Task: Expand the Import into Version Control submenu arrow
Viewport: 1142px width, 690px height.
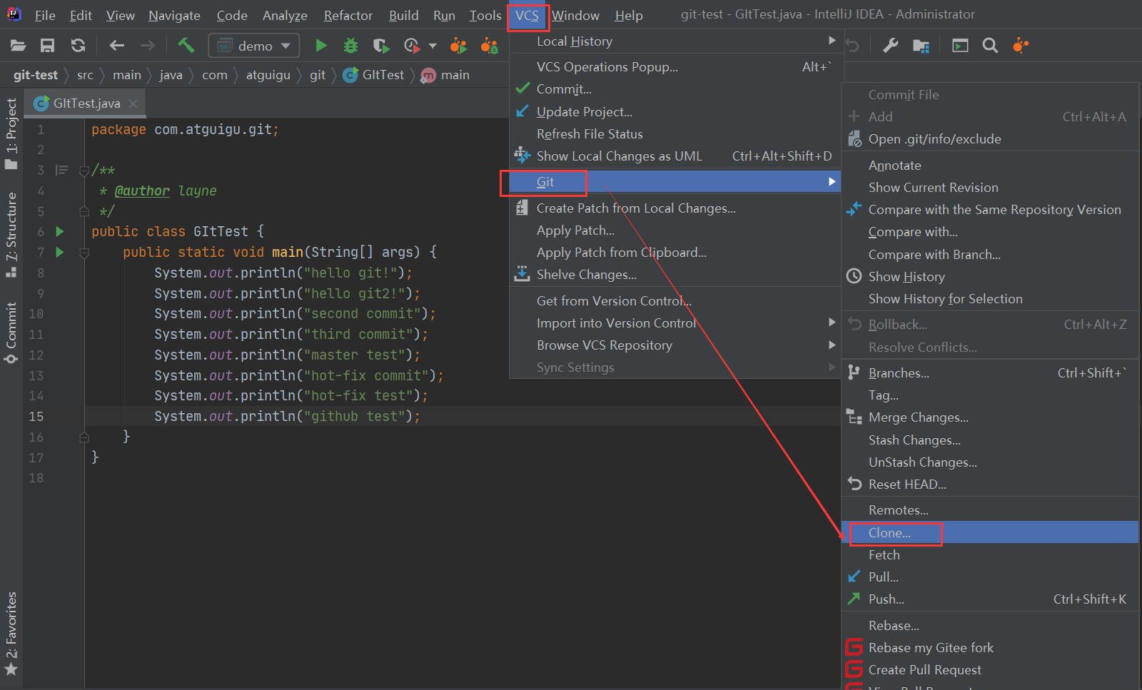Action: click(x=832, y=323)
